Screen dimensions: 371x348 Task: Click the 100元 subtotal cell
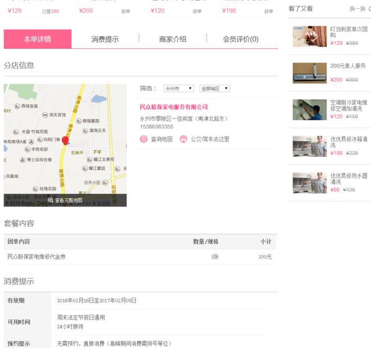click(x=265, y=257)
